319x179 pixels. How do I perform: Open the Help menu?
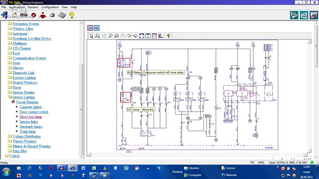74,7
